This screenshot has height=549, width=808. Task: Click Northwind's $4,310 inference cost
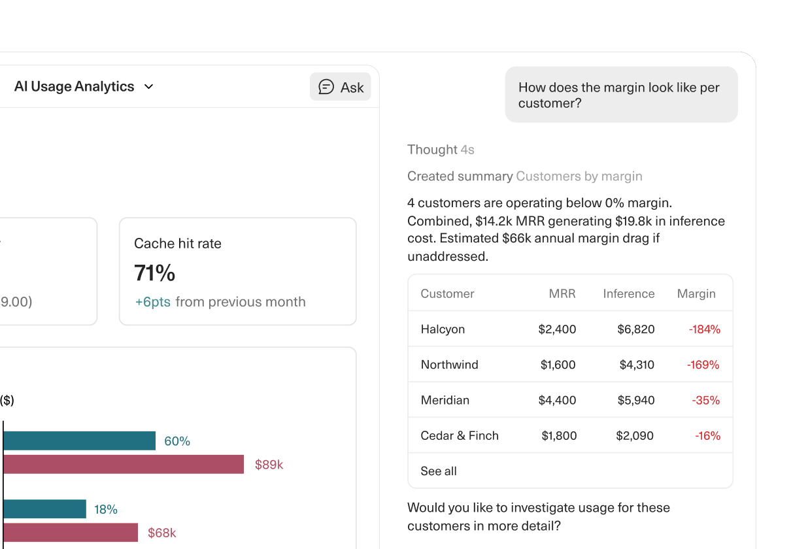(x=637, y=365)
